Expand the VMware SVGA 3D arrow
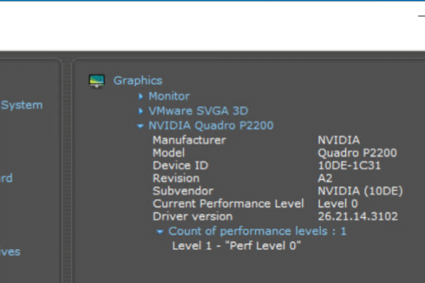This screenshot has height=283, width=425. point(140,111)
